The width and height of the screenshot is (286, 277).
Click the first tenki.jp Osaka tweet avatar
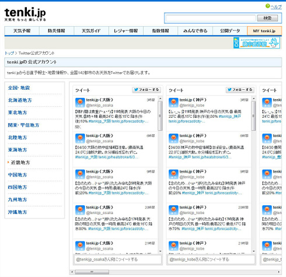click(x=80, y=103)
